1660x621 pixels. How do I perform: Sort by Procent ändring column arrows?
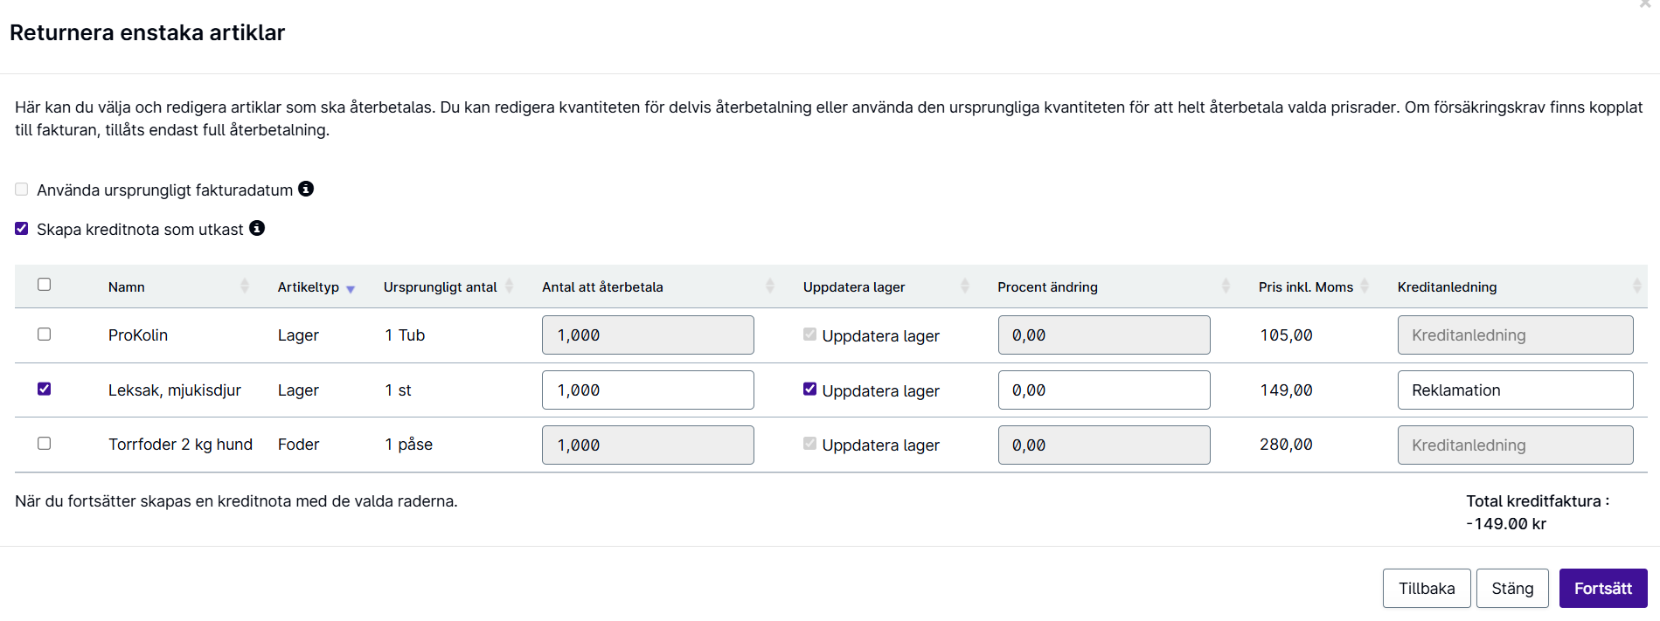(x=1226, y=286)
